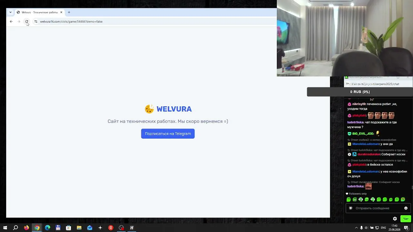Open a new browser tab
413x232 pixels.
point(69,12)
